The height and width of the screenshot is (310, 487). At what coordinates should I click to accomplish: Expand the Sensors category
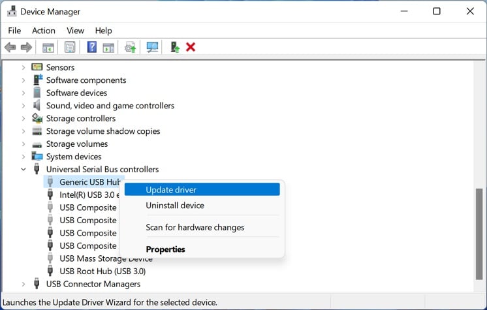pyautogui.click(x=24, y=67)
